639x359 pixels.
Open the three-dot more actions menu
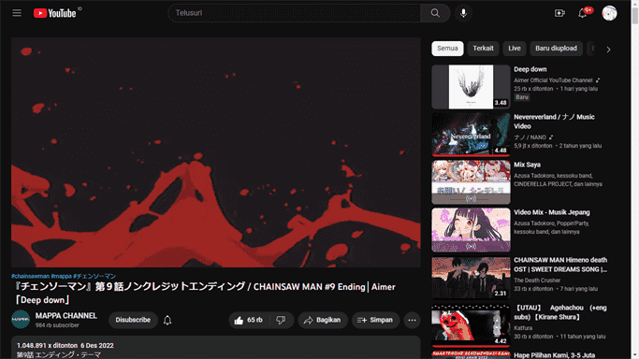[412, 320]
